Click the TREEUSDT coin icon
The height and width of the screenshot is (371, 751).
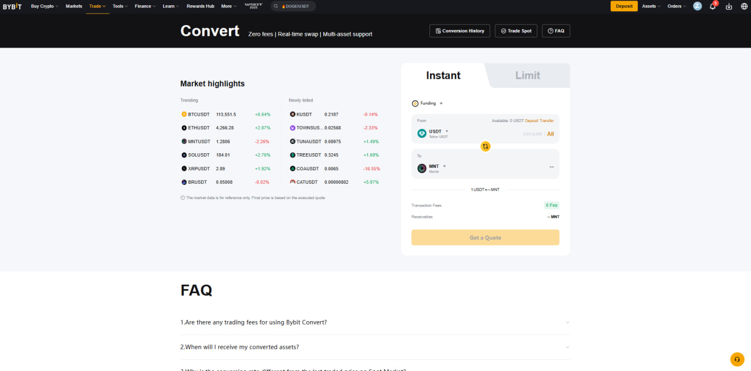(x=292, y=155)
